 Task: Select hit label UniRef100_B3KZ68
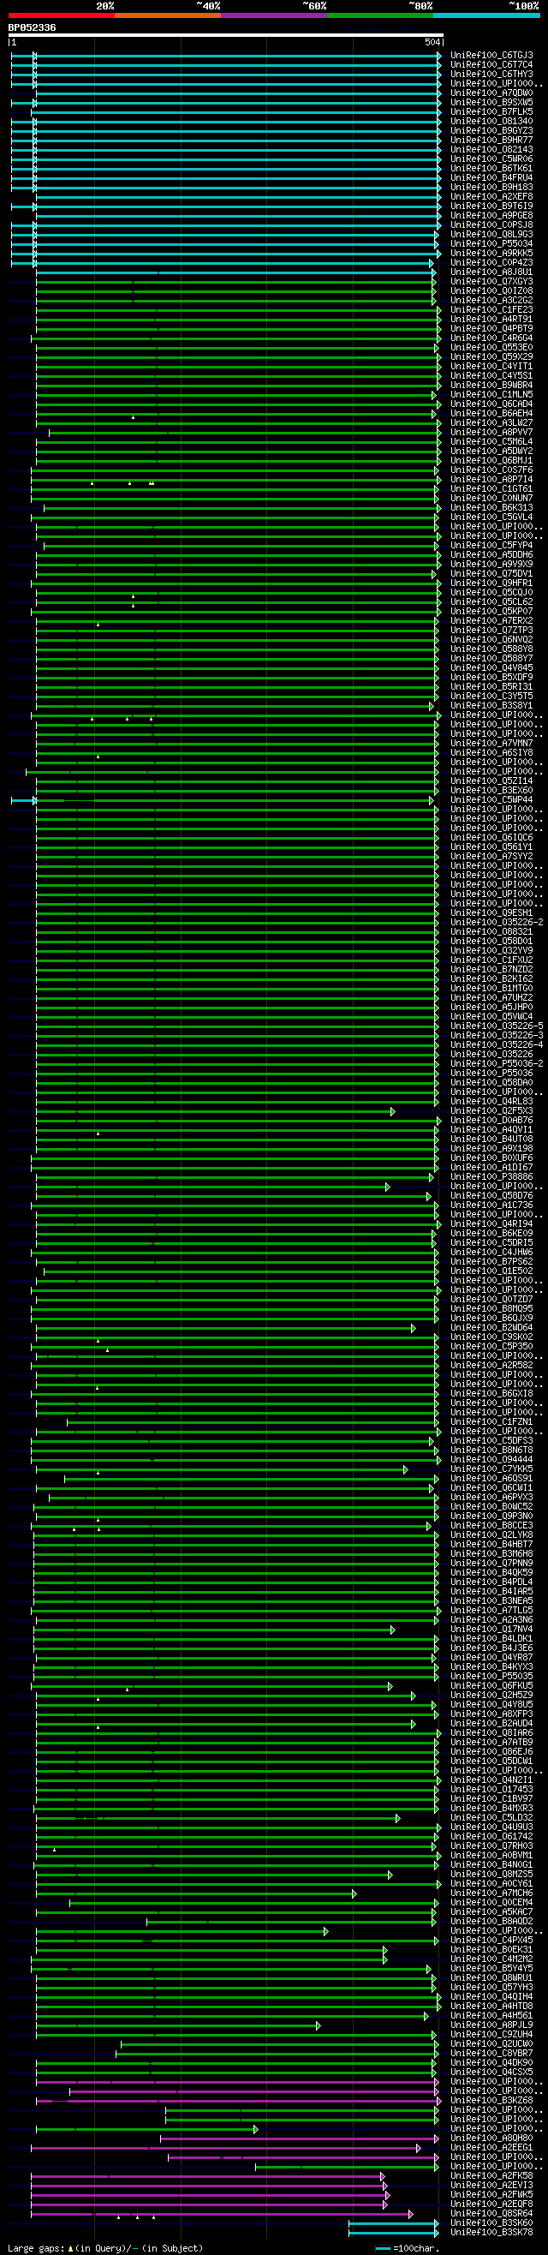tap(492, 2100)
